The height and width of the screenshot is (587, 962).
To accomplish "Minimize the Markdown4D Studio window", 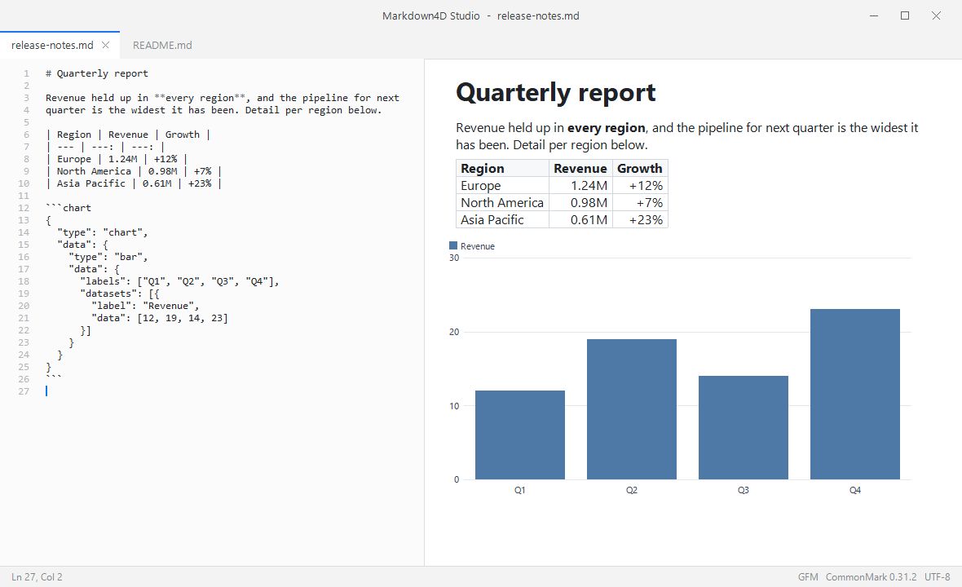I will [x=874, y=16].
